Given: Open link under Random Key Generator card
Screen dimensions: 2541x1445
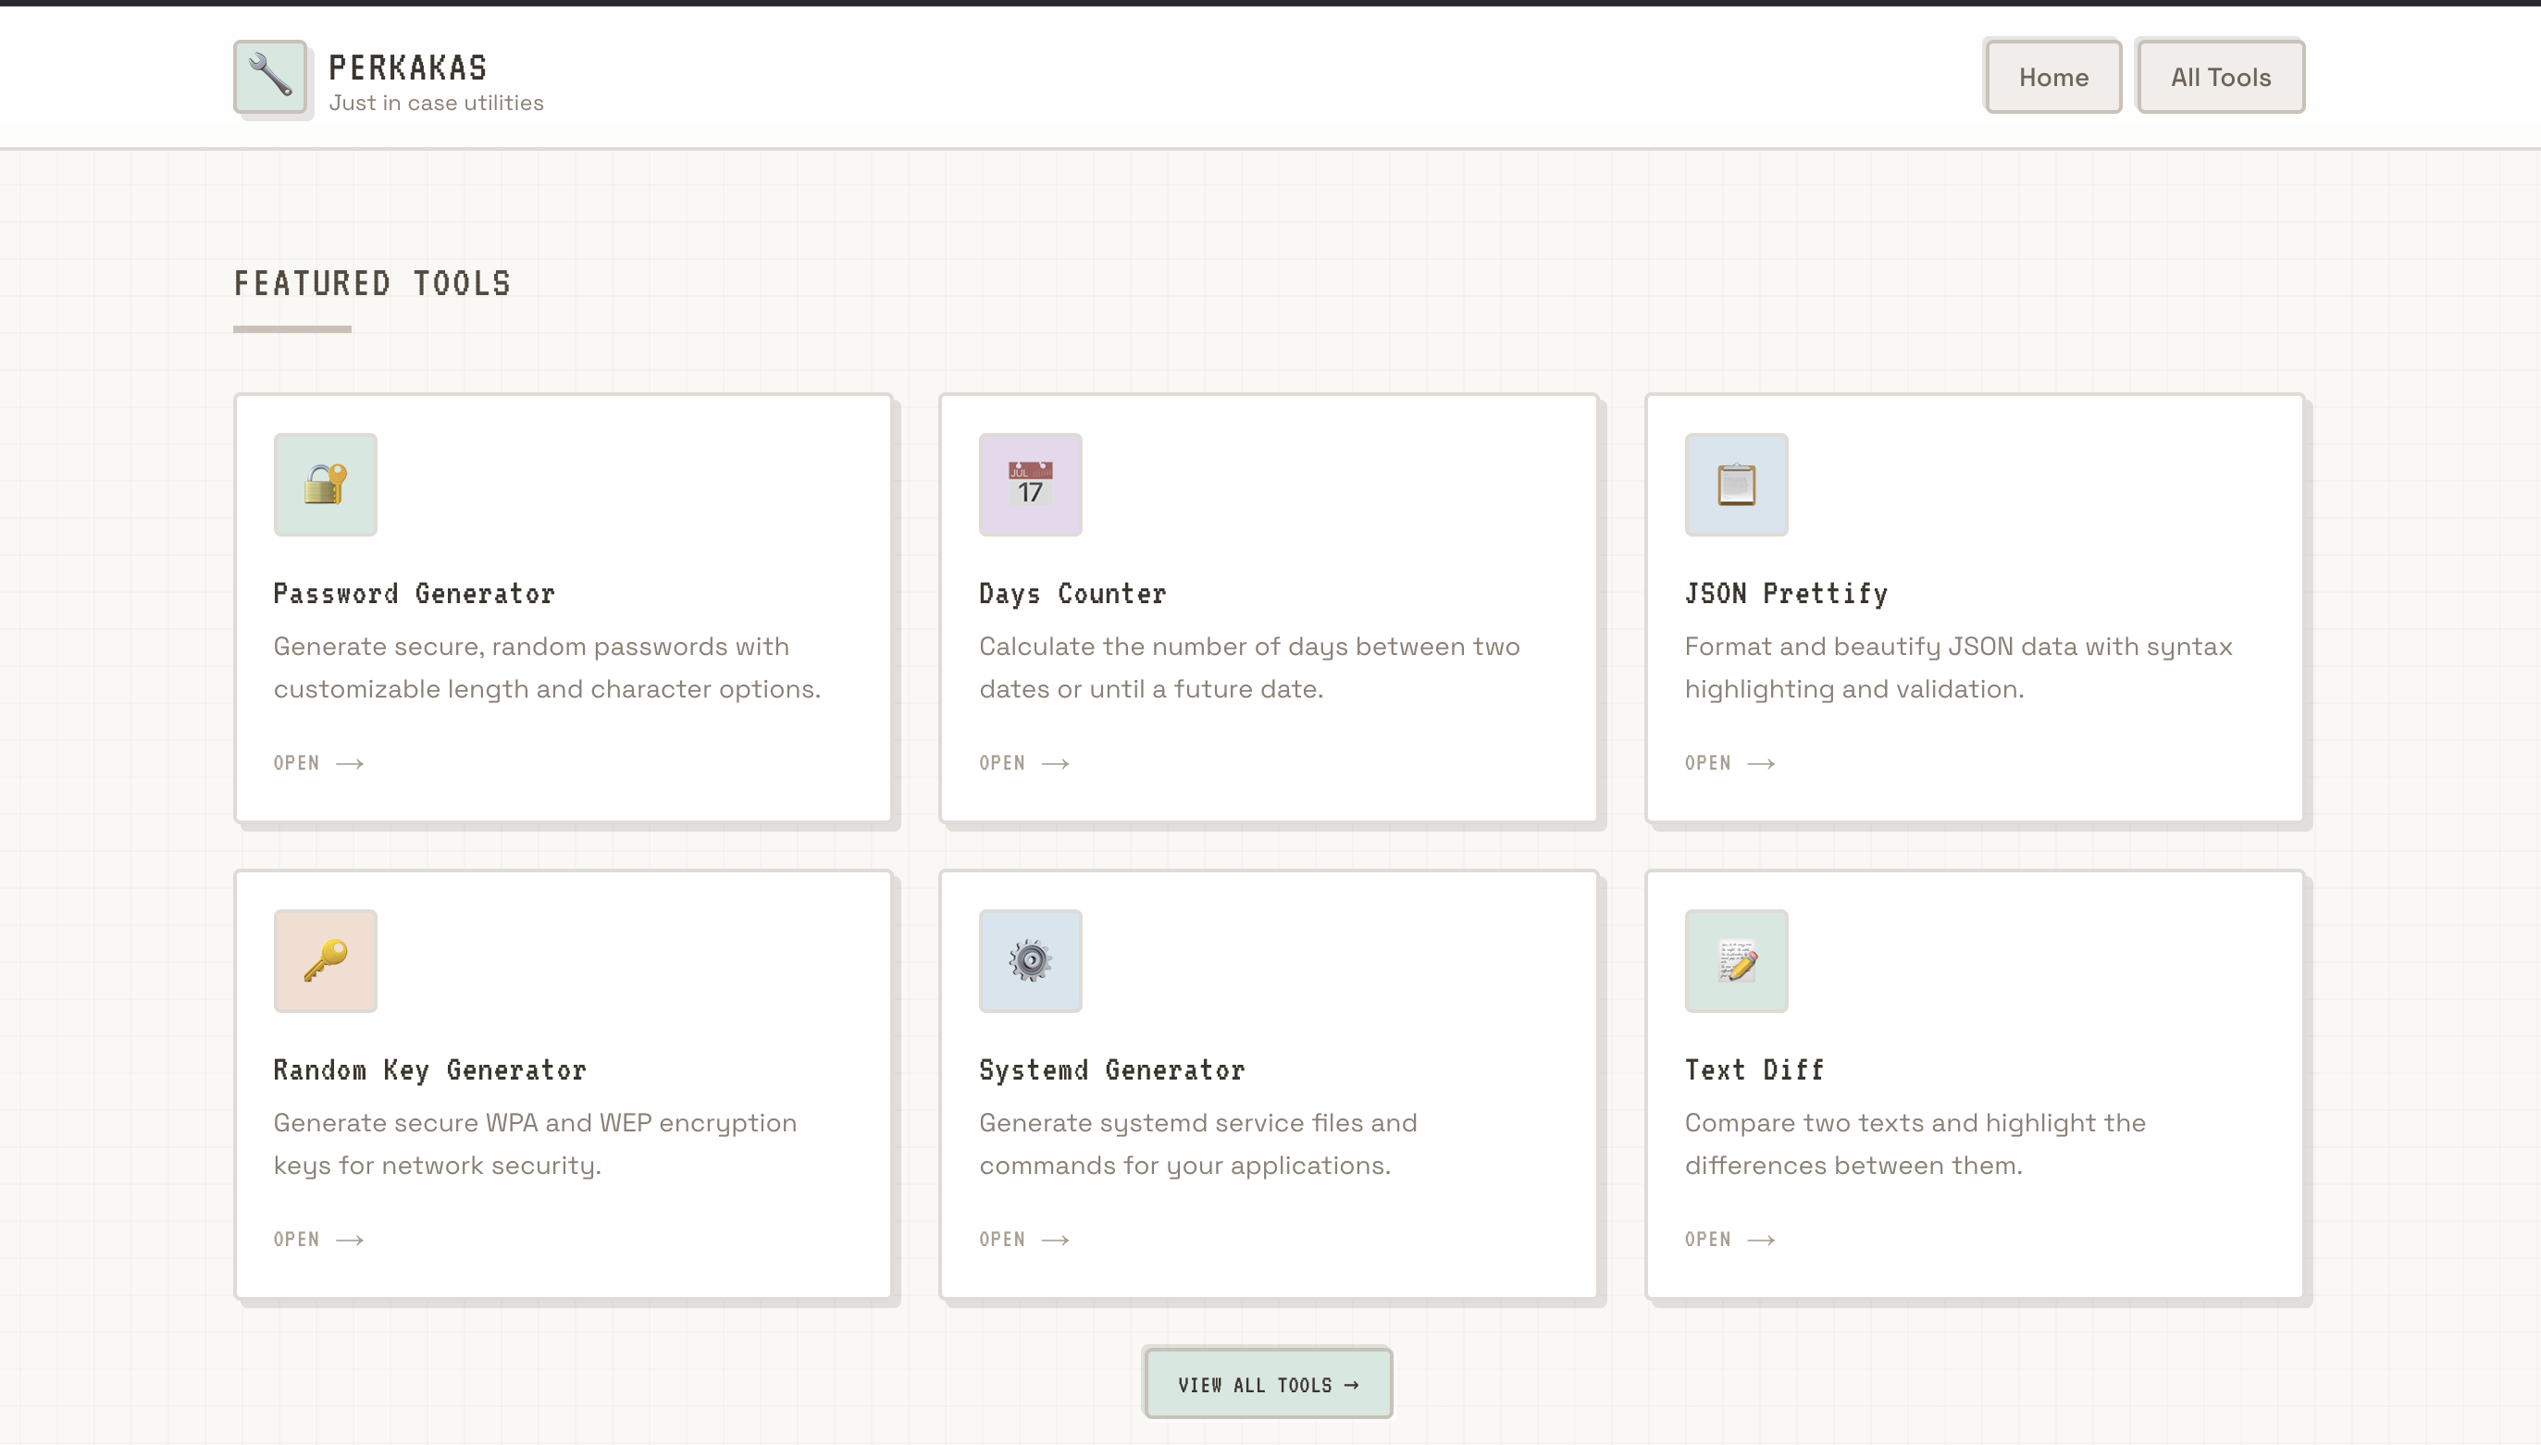Looking at the screenshot, I should tap(318, 1239).
